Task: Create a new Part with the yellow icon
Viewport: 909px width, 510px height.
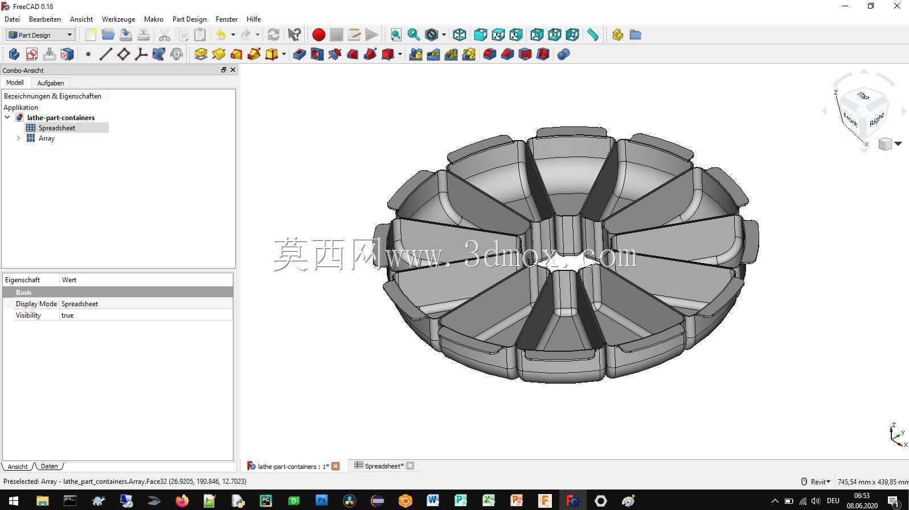Action: pos(618,35)
